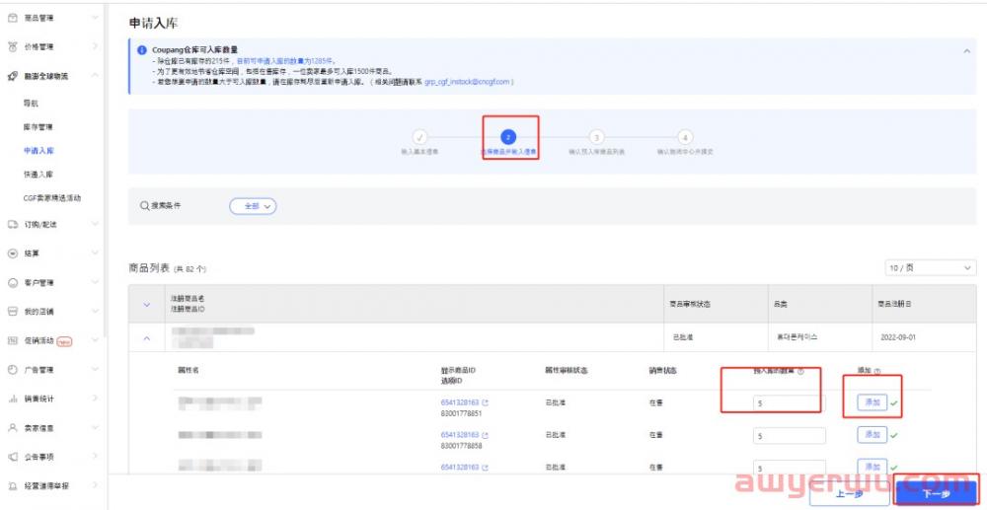Click the 价格管理 icon in sidebar
This screenshot has width=987, height=510.
pyautogui.click(x=12, y=46)
